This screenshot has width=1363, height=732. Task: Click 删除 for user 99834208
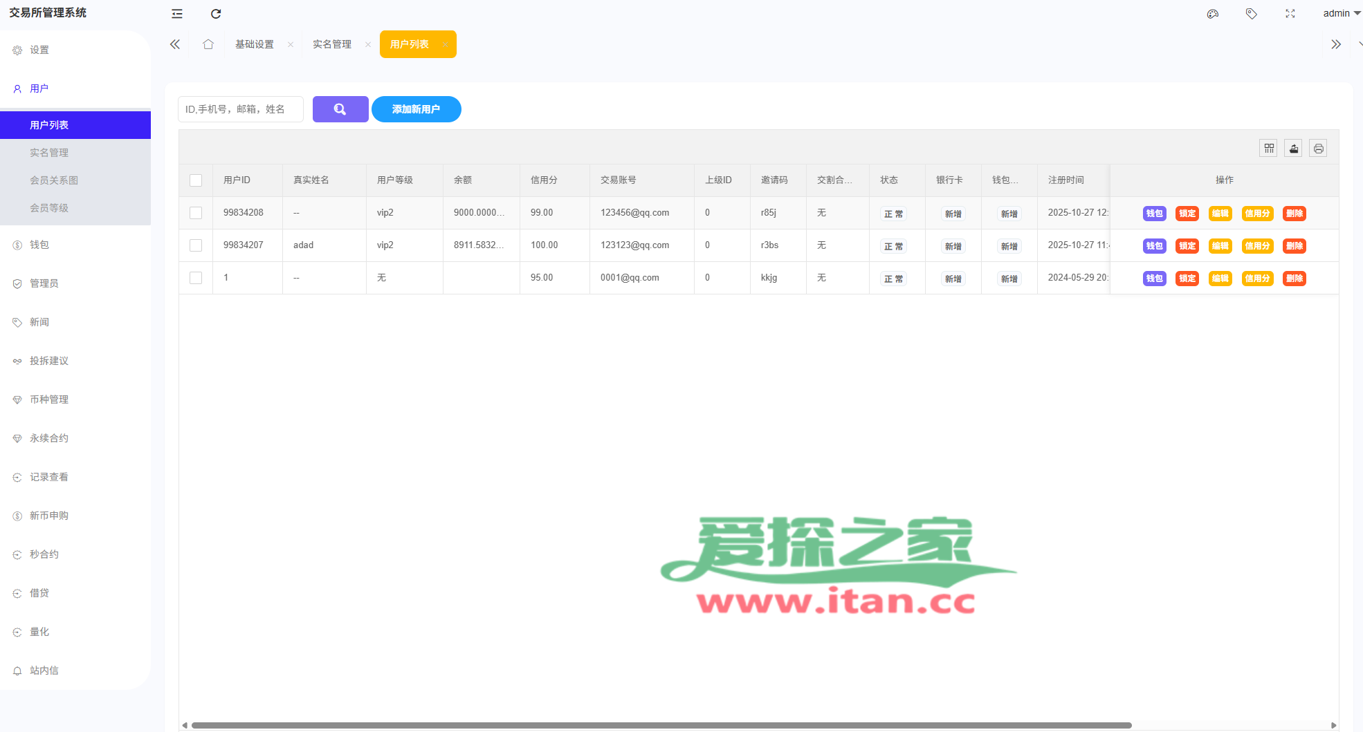[x=1294, y=214]
